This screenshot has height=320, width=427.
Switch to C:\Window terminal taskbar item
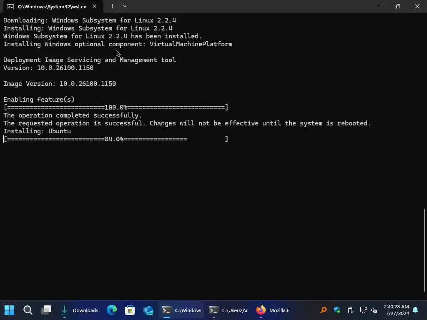pos(181,310)
